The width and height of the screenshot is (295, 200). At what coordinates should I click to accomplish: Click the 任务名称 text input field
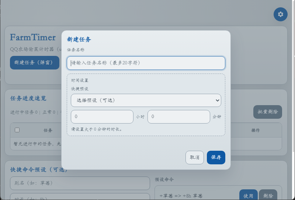[146, 63]
